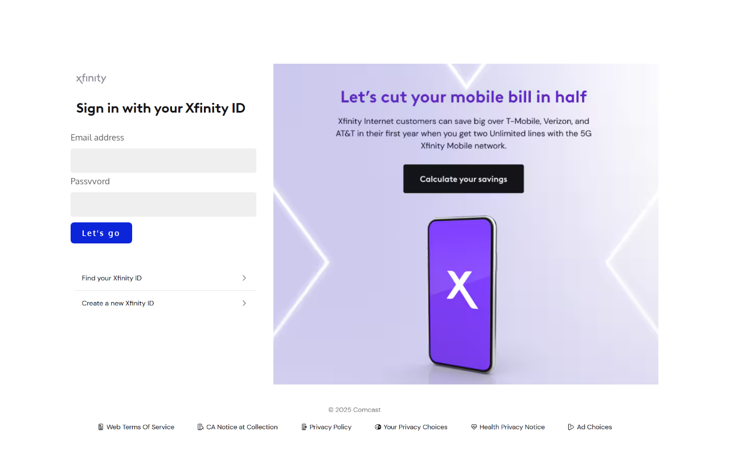Open the Create a new Xfinity ID link
This screenshot has height=455, width=729.
pyautogui.click(x=118, y=303)
